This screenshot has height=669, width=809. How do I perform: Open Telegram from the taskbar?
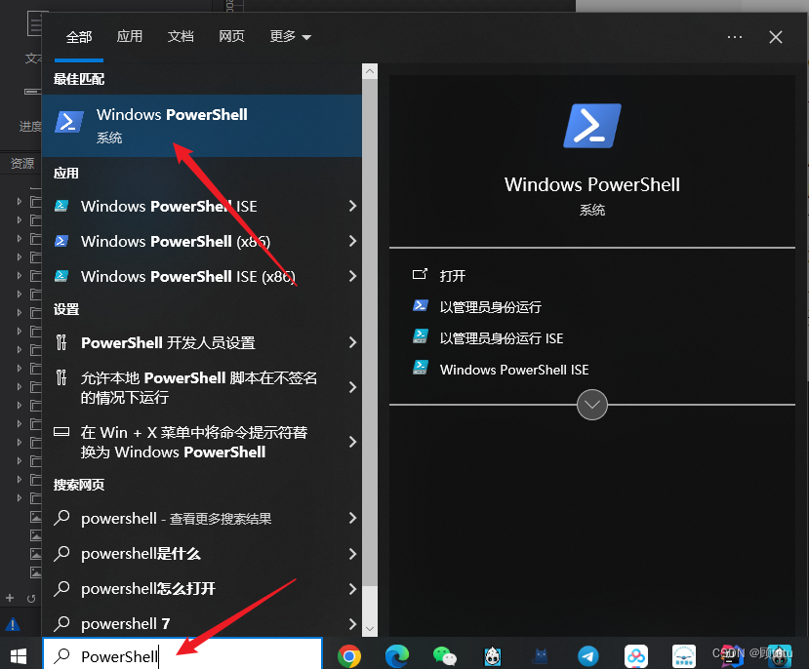pyautogui.click(x=588, y=656)
